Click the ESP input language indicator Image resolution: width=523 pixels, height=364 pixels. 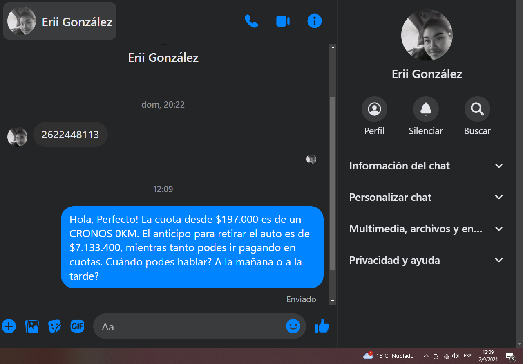pyautogui.click(x=467, y=356)
